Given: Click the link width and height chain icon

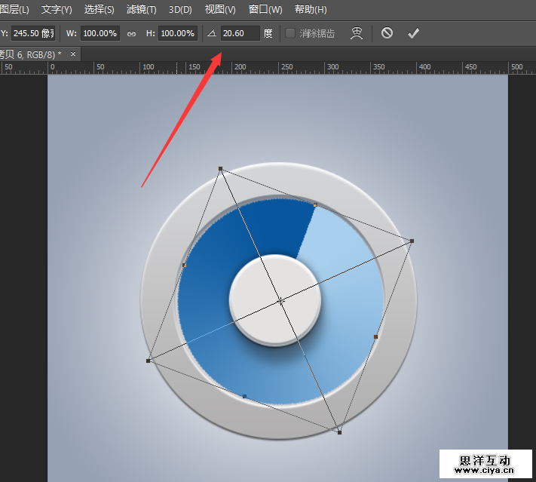Looking at the screenshot, I should coord(131,34).
